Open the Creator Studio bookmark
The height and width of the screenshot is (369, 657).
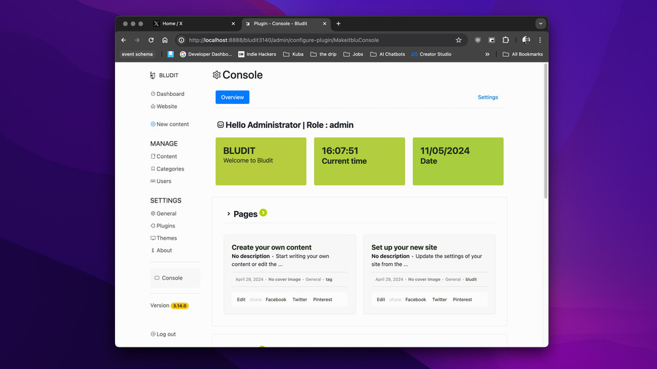[x=431, y=54]
